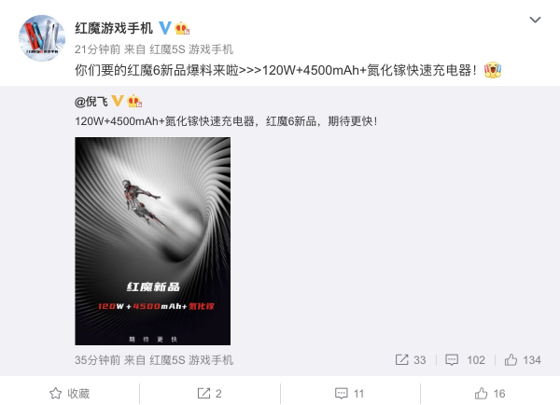Like the reposted post with 134 likes
The width and height of the screenshot is (560, 405).
tap(523, 359)
